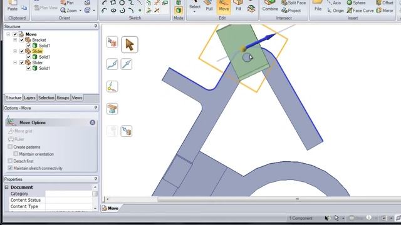Click the Project tool
Image resolution: width=401 pixels, height=225 pixels.
[x=291, y=11]
